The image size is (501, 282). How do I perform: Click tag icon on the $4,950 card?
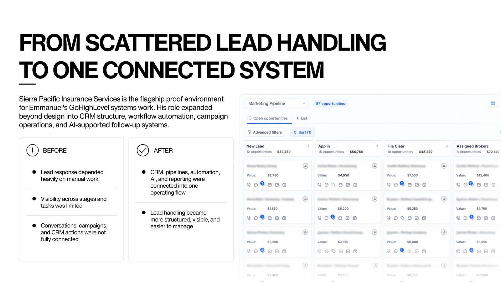coord(333,185)
